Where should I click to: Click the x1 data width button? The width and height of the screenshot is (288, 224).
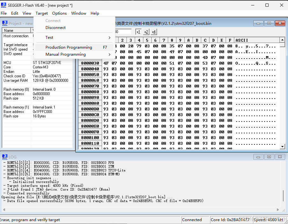pyautogui.click(x=138, y=32)
